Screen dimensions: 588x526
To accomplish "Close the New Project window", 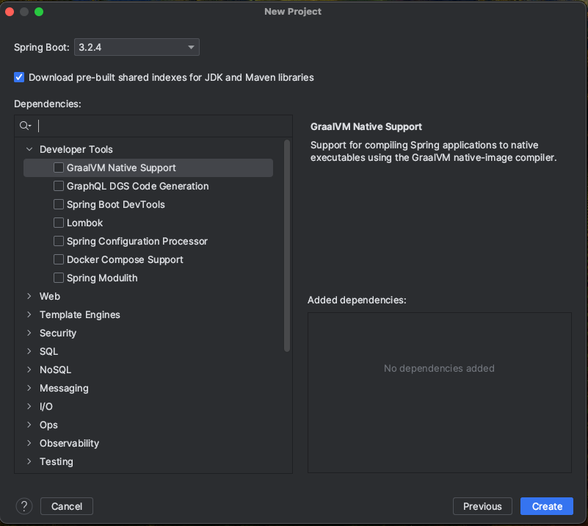I will pyautogui.click(x=10, y=12).
